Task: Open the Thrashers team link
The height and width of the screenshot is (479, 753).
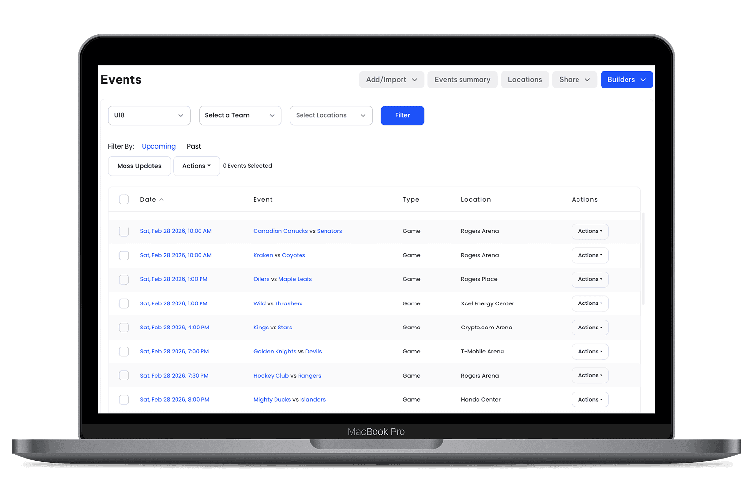Action: [289, 303]
